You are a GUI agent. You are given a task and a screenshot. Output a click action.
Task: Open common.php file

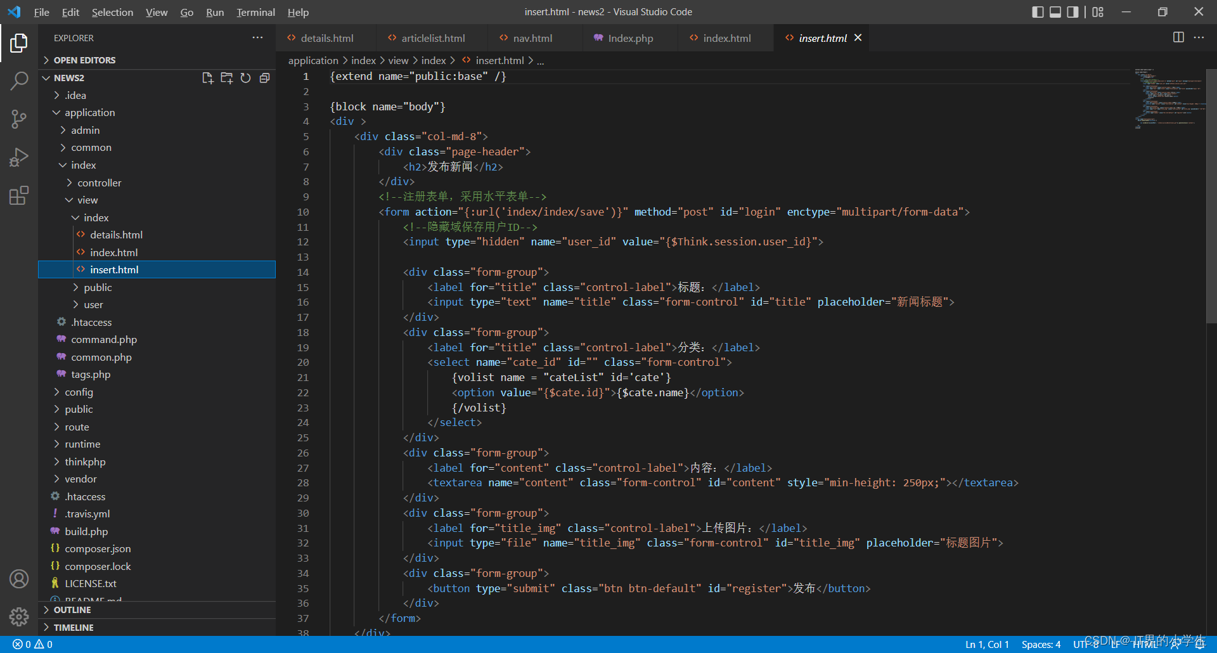tap(157, 357)
